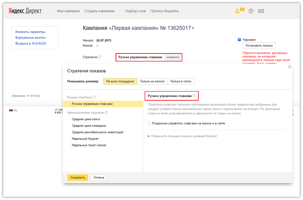This screenshot has height=200, width=303.
Task: Click the Черновик status text
Action: click(x=249, y=40)
